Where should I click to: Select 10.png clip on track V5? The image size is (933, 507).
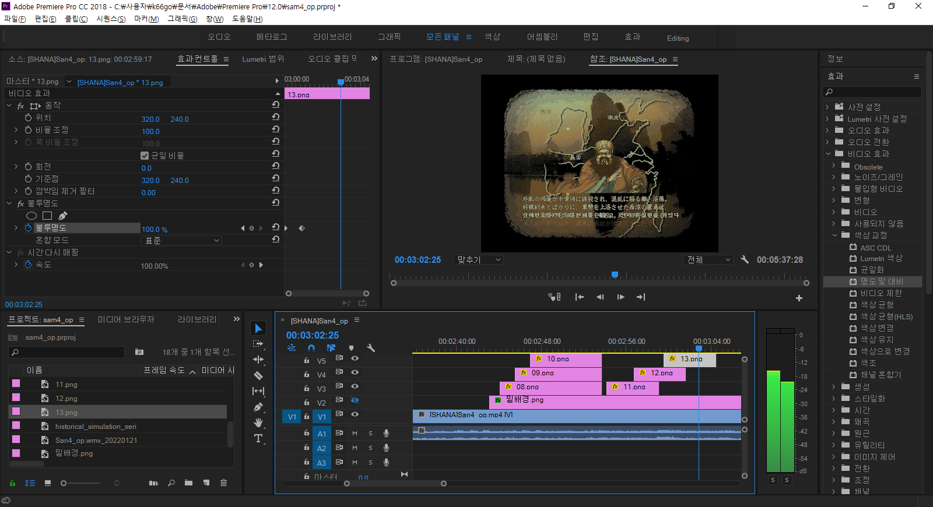[x=566, y=359]
